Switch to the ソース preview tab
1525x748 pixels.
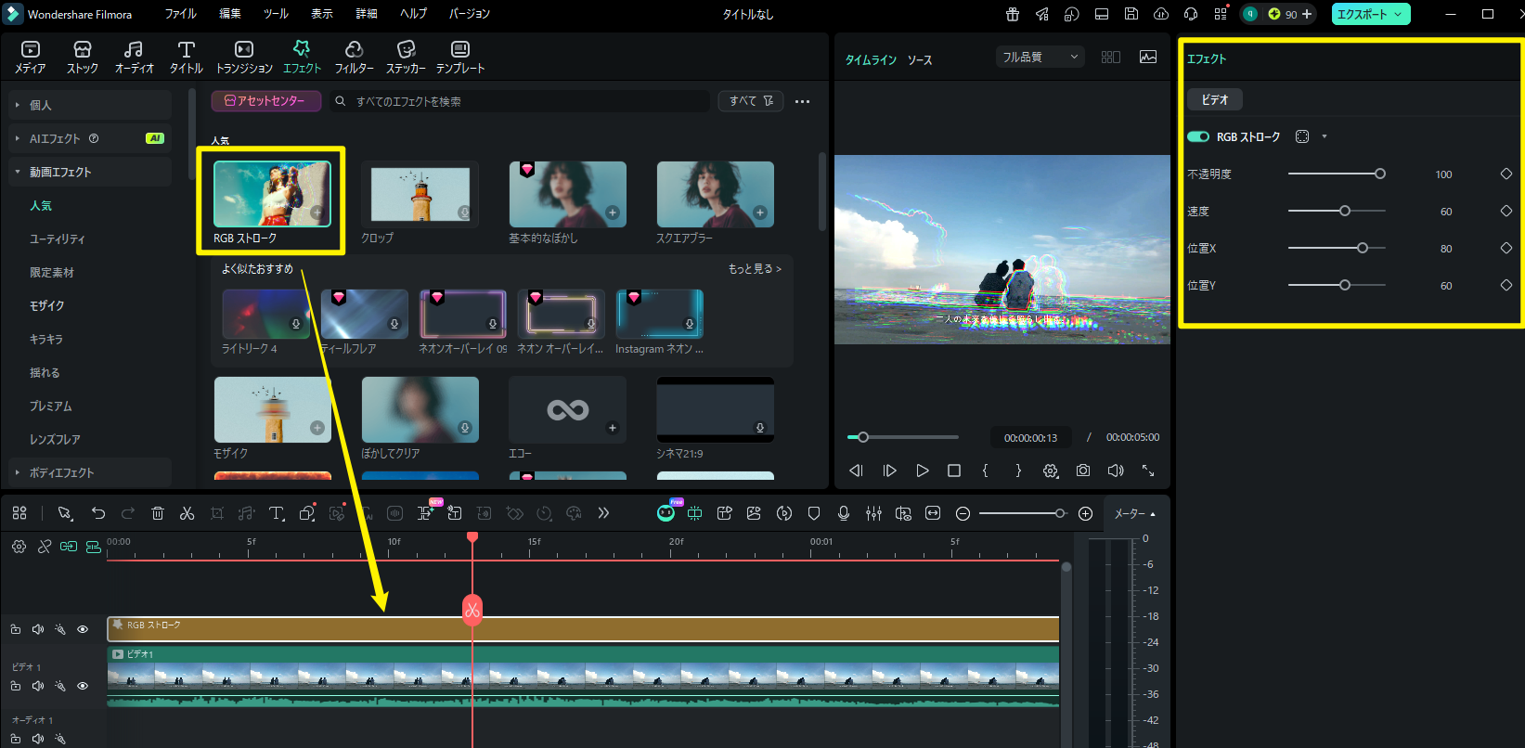coord(920,59)
